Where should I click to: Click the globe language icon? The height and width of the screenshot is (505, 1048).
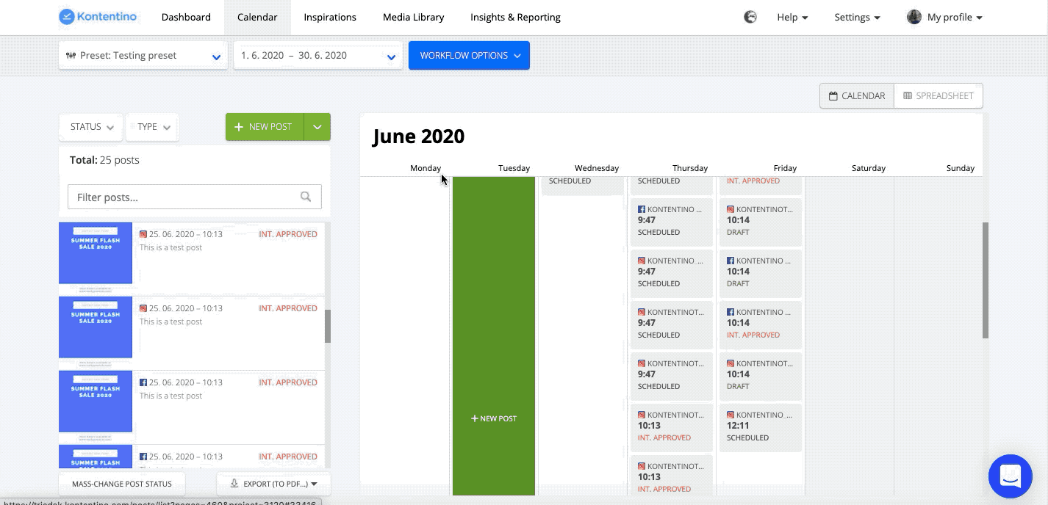(x=750, y=17)
